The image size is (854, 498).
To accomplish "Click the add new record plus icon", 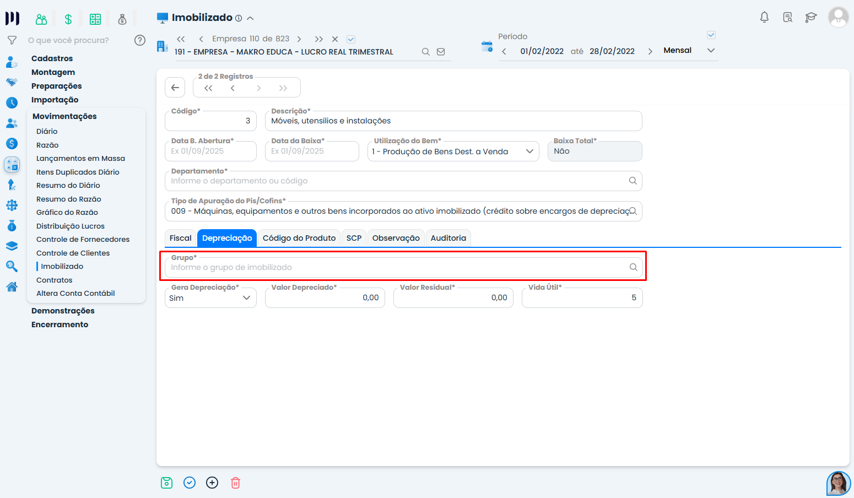I will coord(212,483).
